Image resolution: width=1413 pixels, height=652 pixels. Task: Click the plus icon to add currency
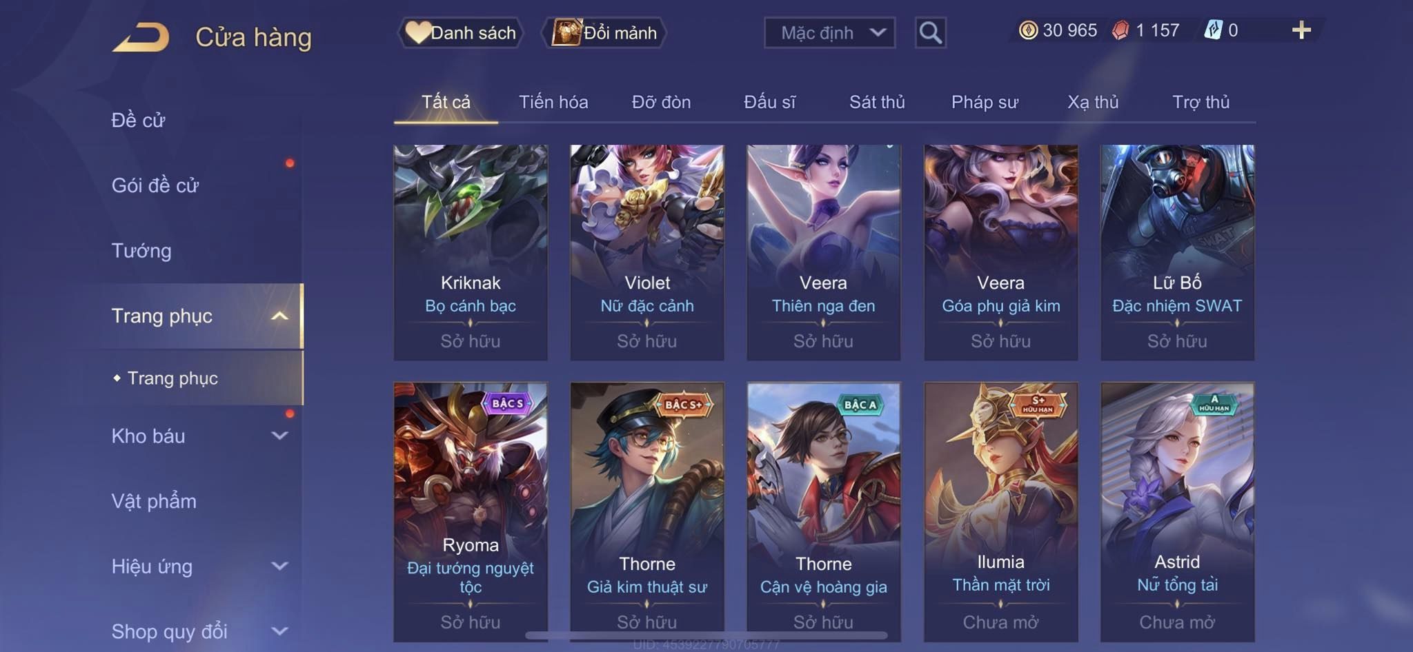[1301, 30]
